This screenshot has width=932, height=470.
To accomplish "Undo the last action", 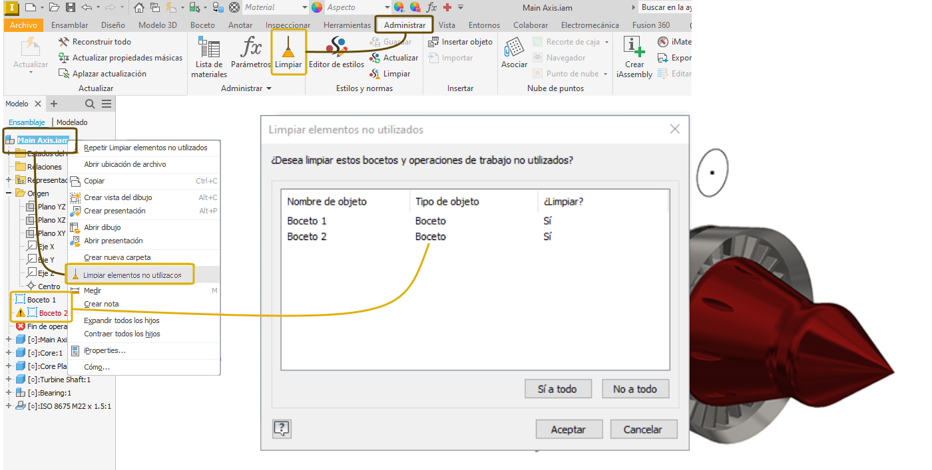I will click(87, 7).
